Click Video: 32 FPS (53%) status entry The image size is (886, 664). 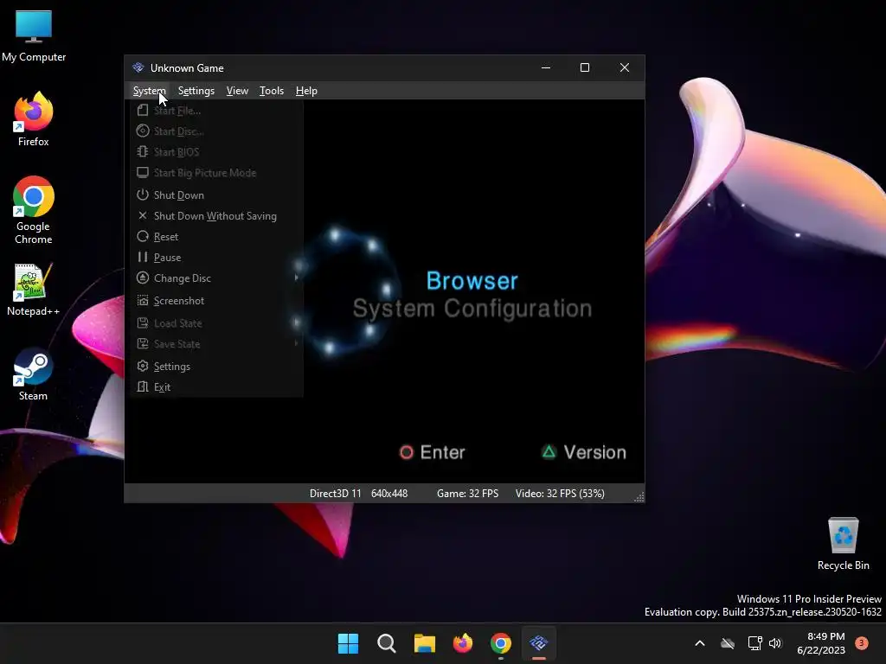560,494
